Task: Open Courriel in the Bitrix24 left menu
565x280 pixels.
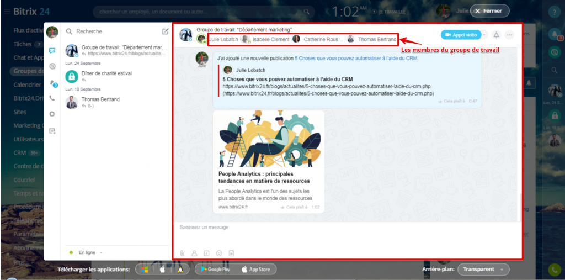Action: [x=24, y=179]
